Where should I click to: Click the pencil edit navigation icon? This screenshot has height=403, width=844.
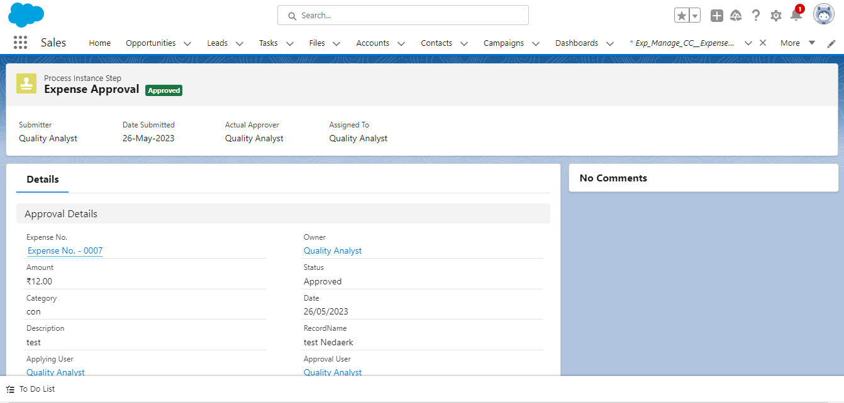pos(831,43)
